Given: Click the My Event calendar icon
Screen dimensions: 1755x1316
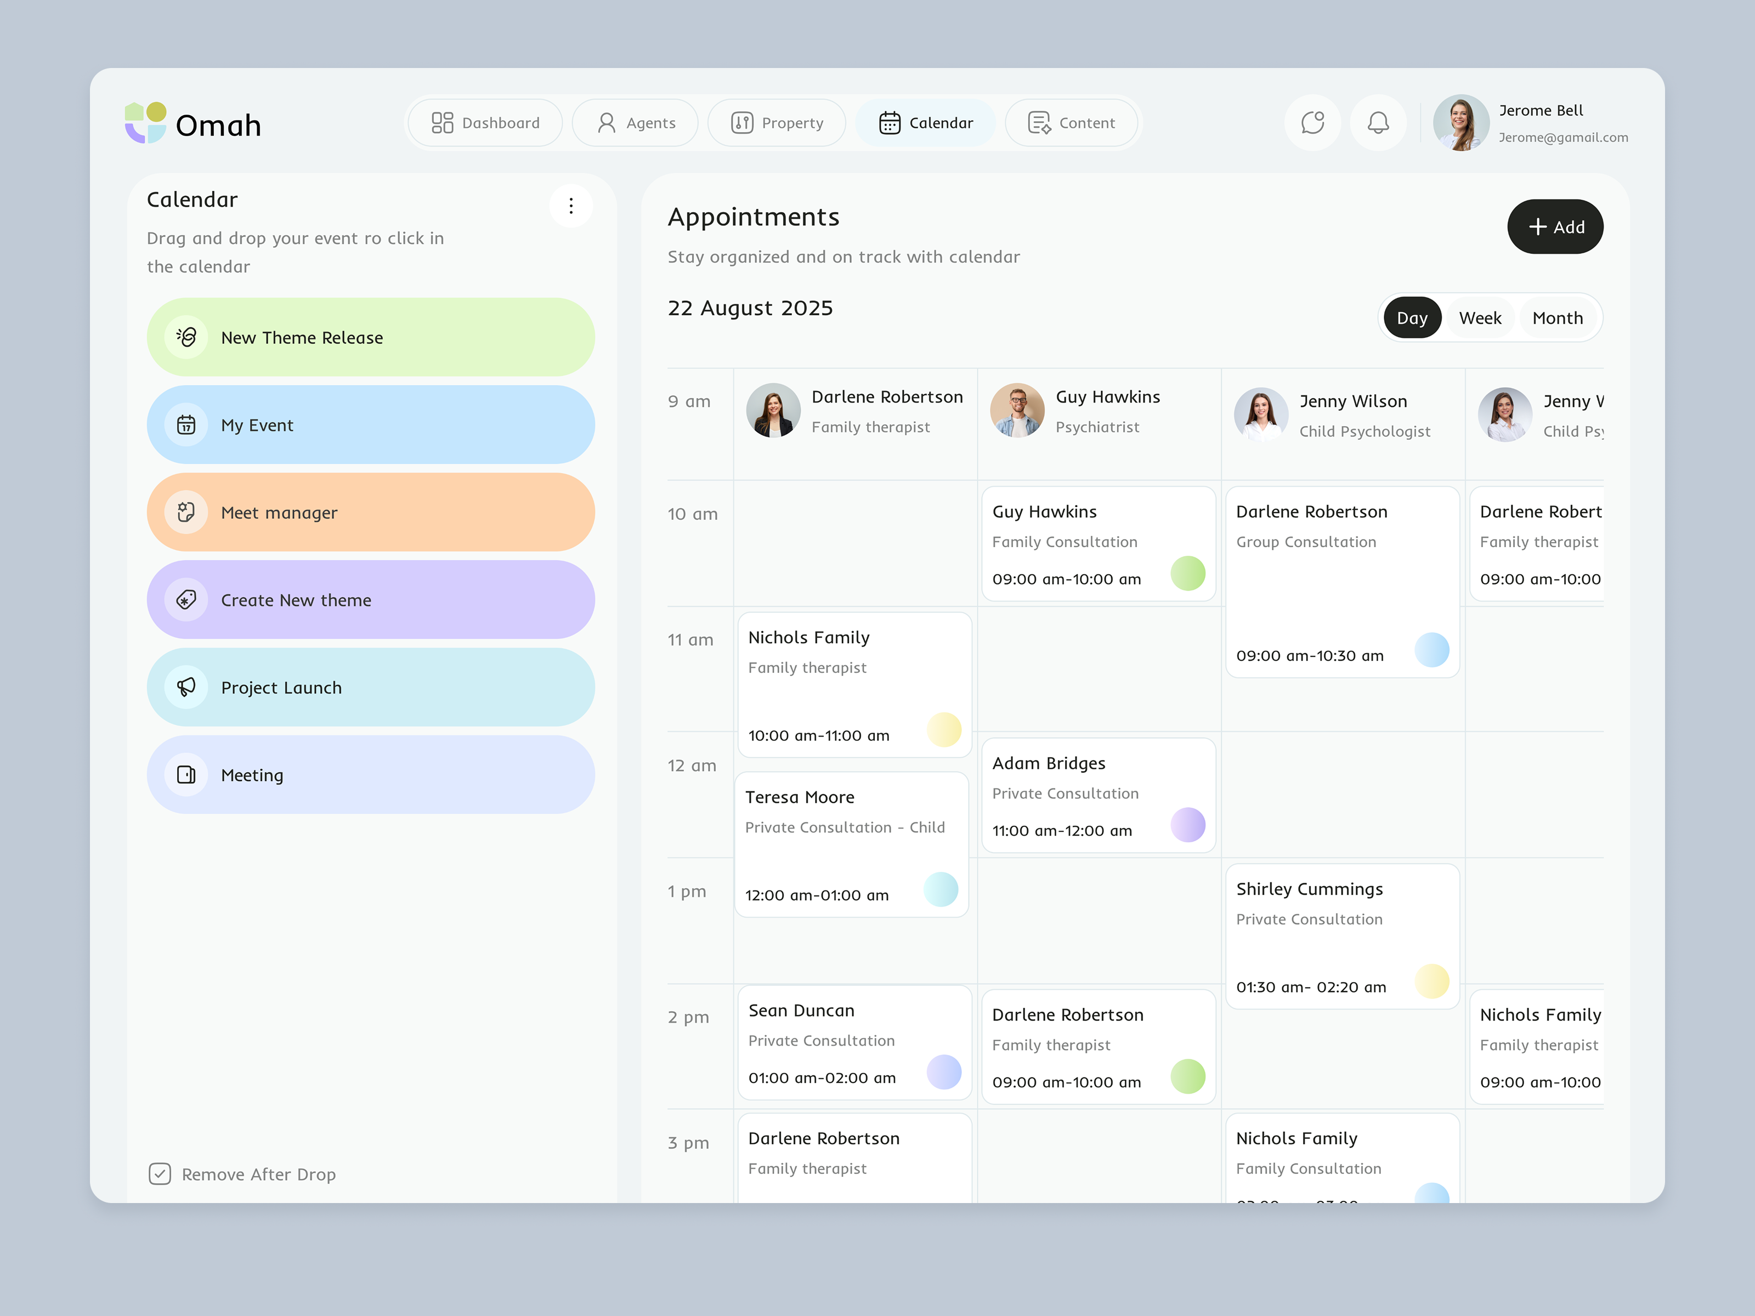Looking at the screenshot, I should pyautogui.click(x=186, y=424).
